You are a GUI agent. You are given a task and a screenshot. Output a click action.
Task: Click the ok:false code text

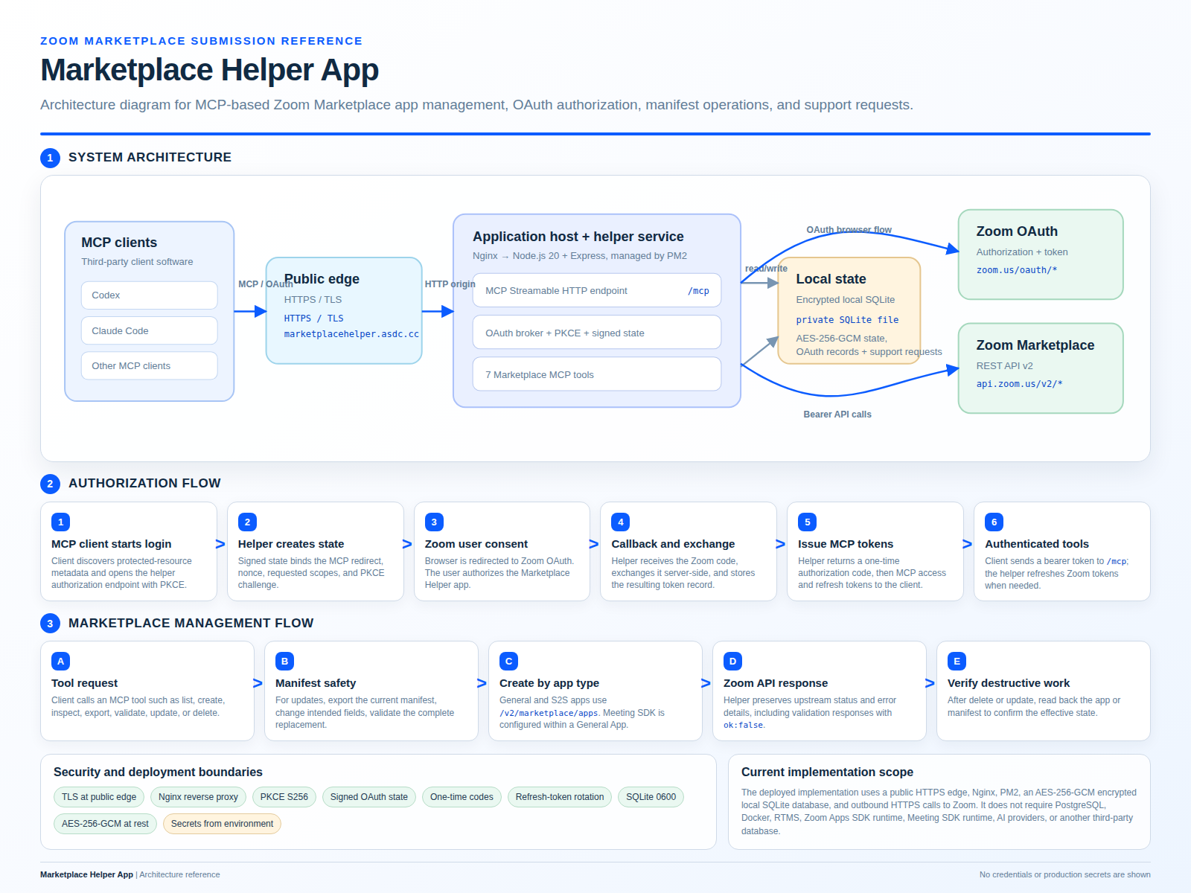(743, 726)
